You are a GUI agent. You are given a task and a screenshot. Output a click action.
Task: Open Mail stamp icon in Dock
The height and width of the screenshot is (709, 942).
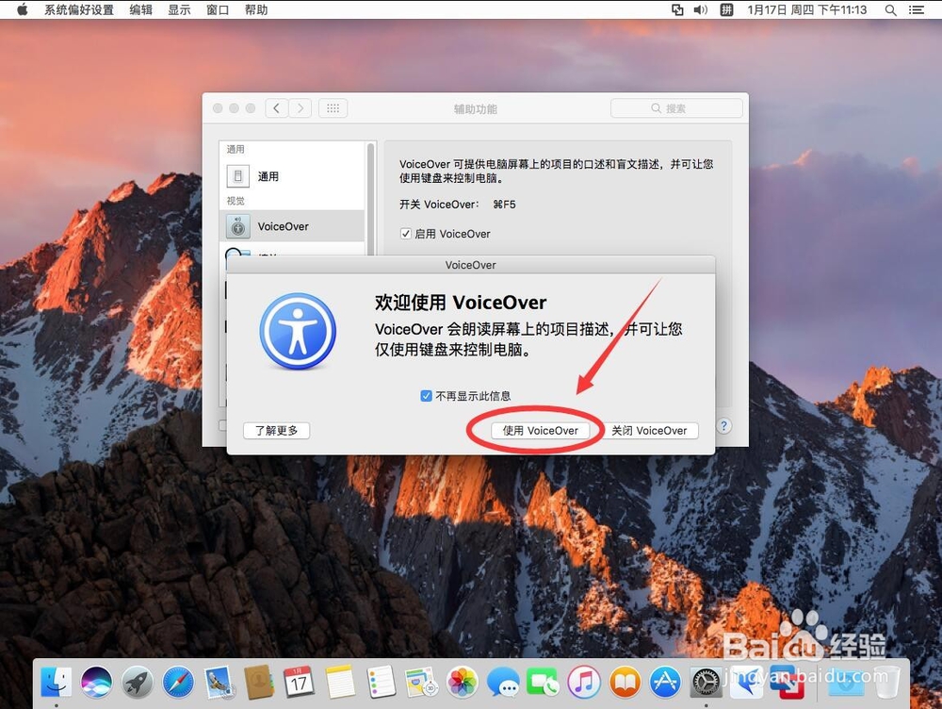pyautogui.click(x=219, y=683)
